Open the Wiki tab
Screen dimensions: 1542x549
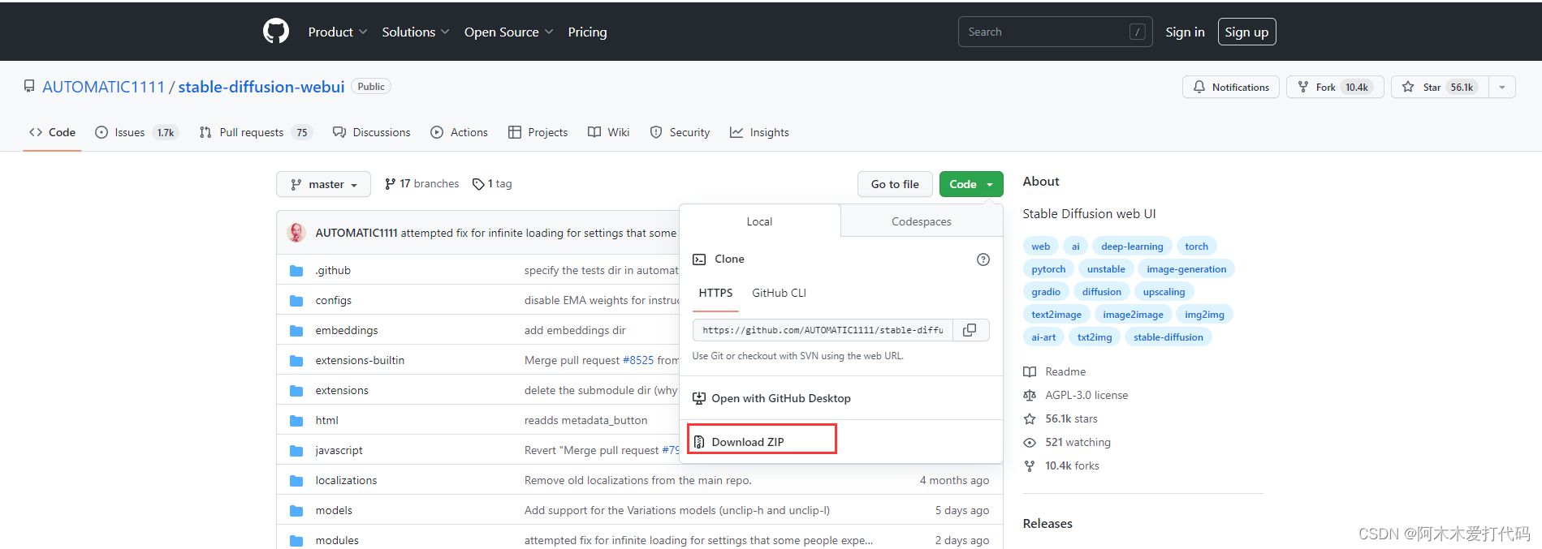point(609,132)
